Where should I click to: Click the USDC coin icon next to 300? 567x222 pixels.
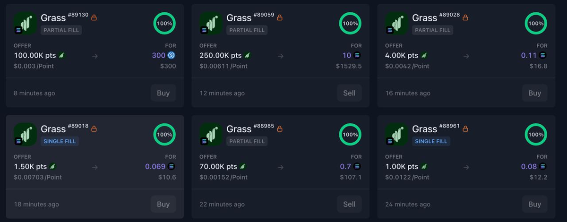(x=171, y=55)
